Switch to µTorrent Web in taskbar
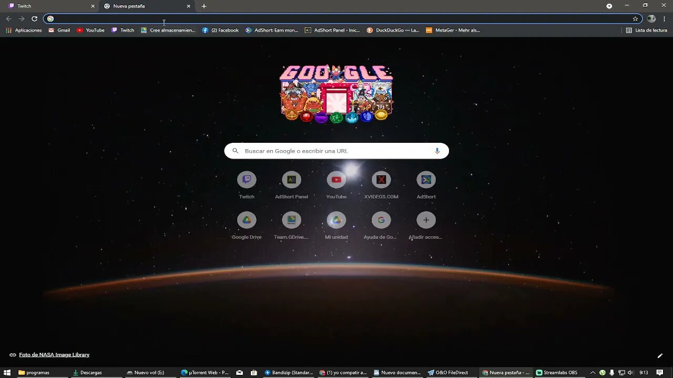Screen dimensions: 673x378 pyautogui.click(x=204, y=372)
